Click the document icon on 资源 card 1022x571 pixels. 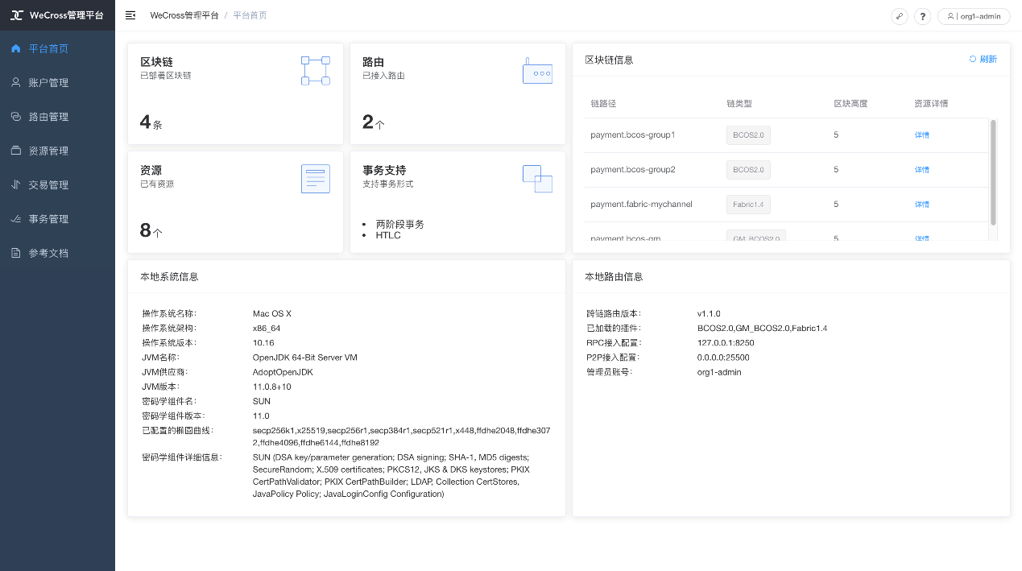316,178
